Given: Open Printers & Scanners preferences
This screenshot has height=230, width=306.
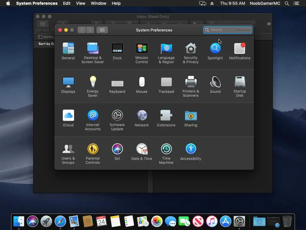Looking at the screenshot, I should 191,87.
